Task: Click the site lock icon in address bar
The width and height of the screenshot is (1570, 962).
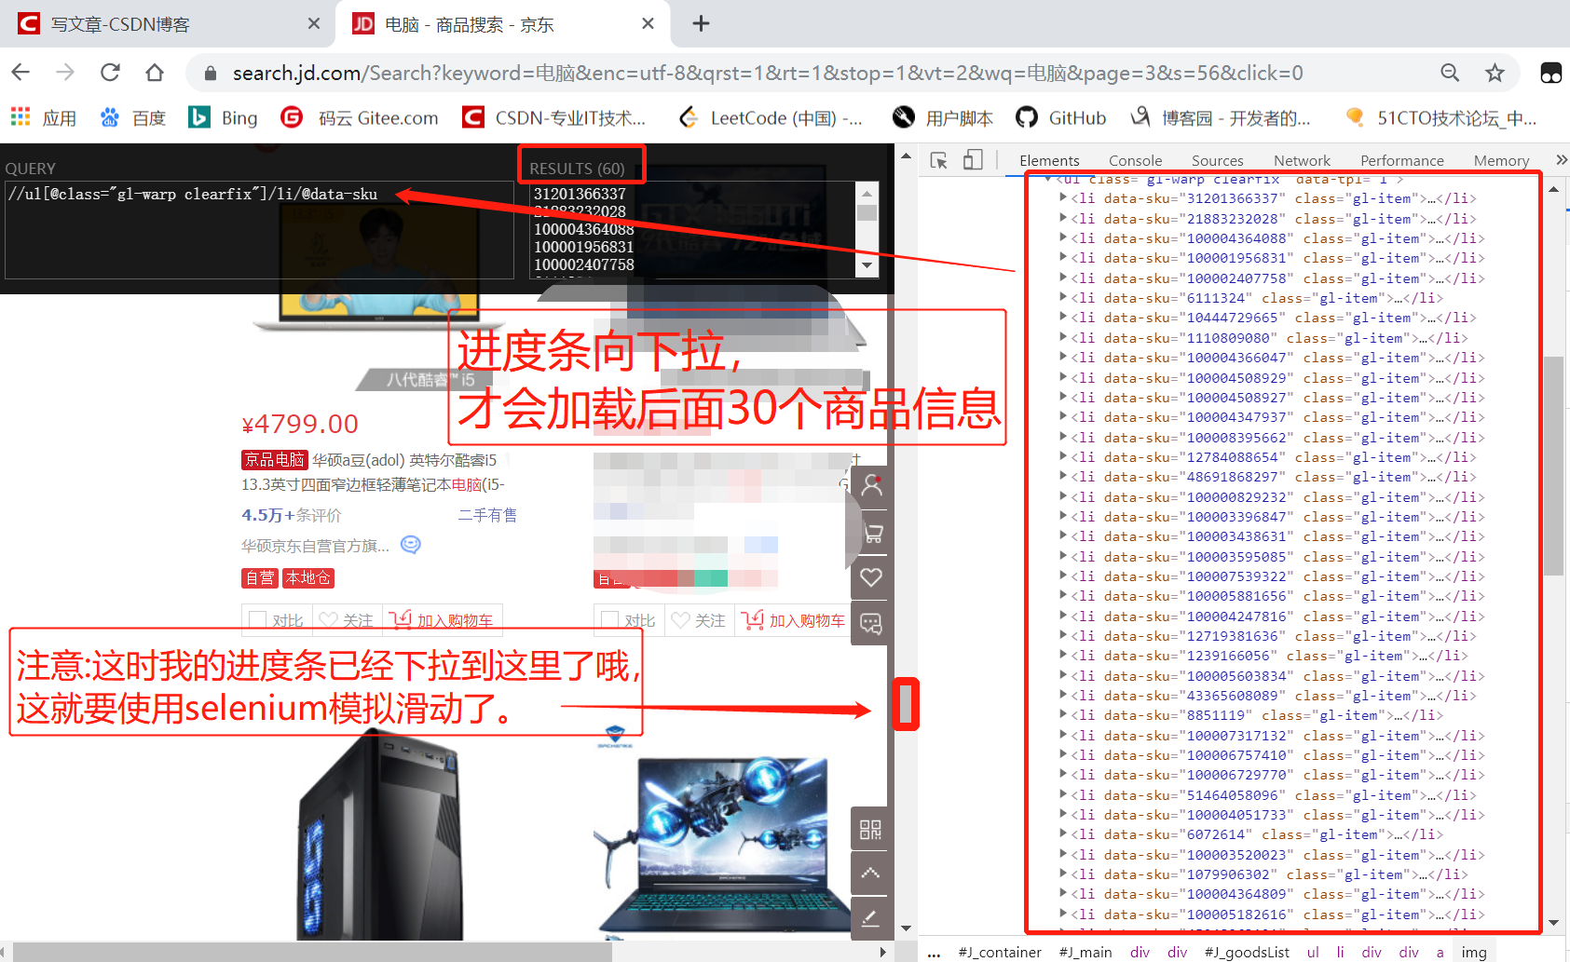Action: coord(211,73)
